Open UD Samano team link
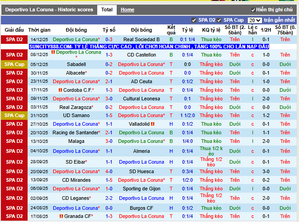Screen dimensions: 299x222 76,115
